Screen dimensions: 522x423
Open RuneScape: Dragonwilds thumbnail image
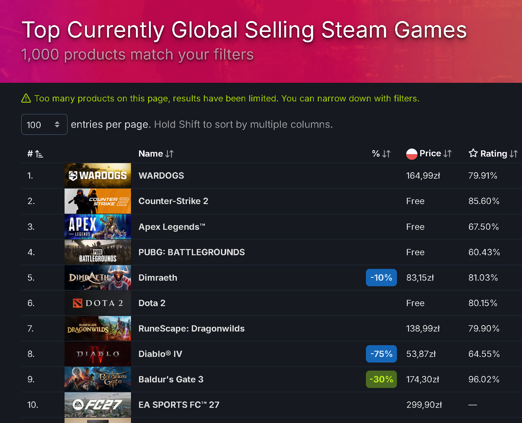click(x=98, y=328)
